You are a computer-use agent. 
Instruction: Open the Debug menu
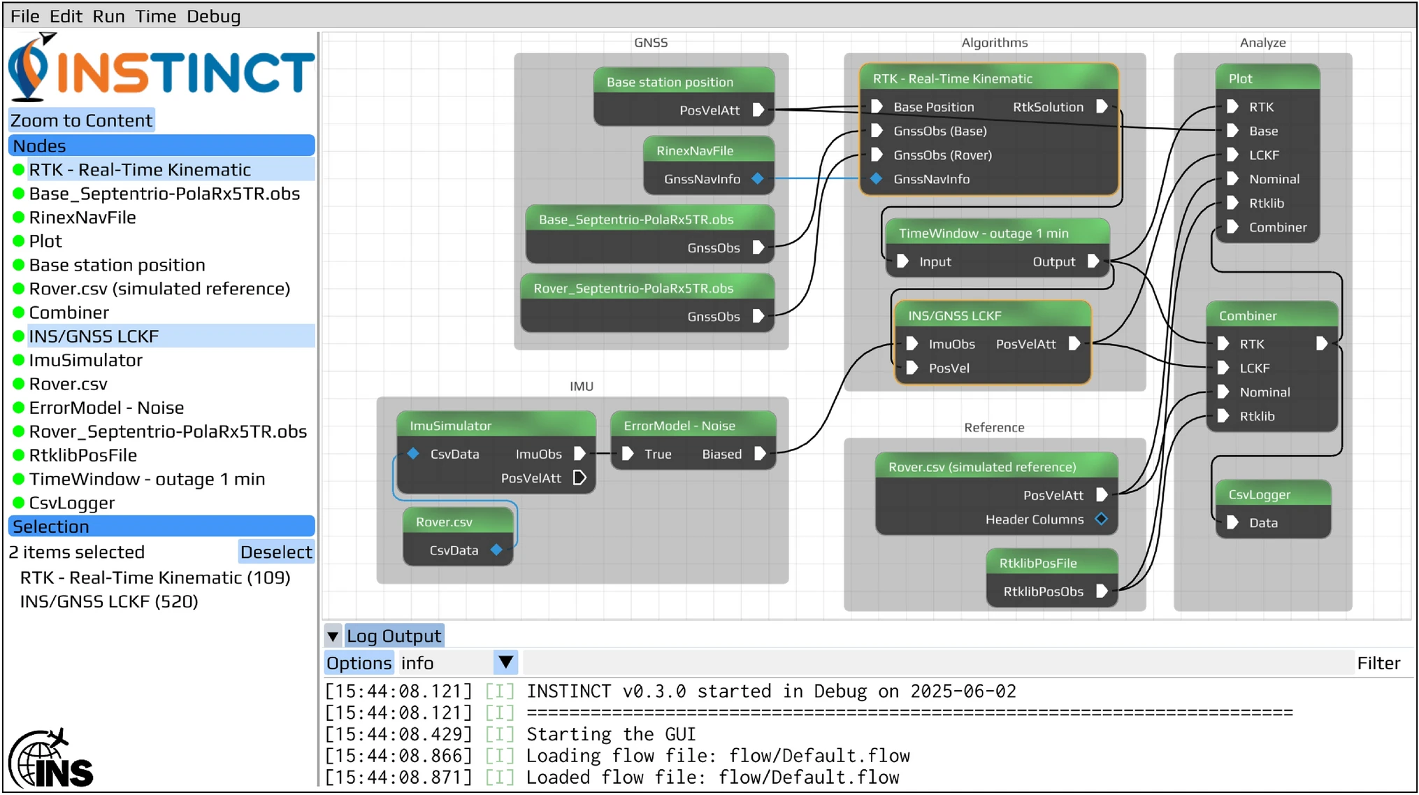pyautogui.click(x=213, y=15)
